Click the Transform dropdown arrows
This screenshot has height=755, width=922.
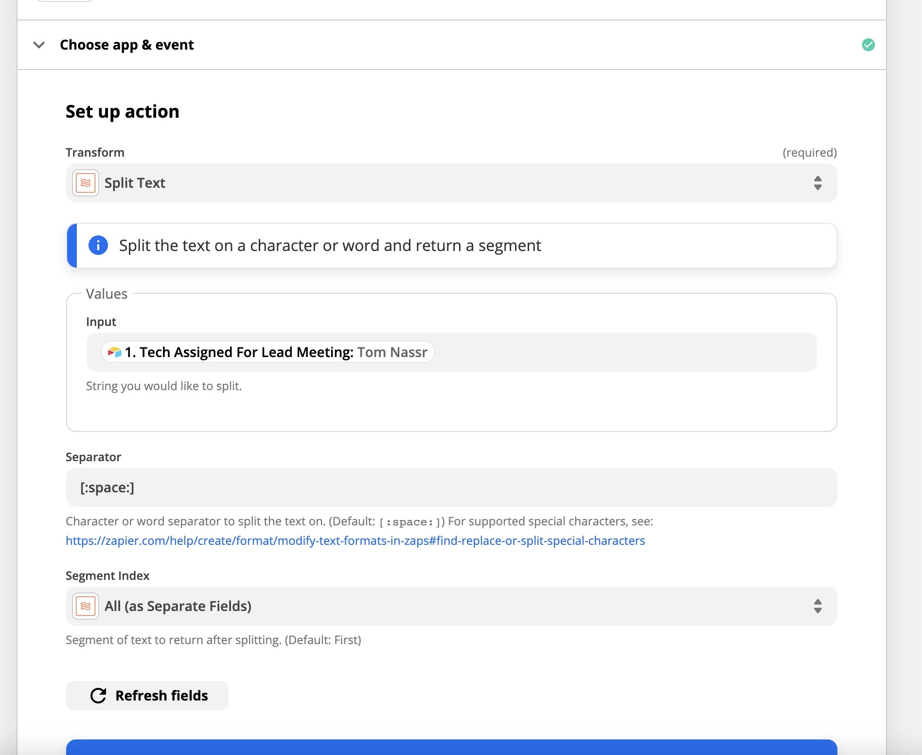[818, 183]
